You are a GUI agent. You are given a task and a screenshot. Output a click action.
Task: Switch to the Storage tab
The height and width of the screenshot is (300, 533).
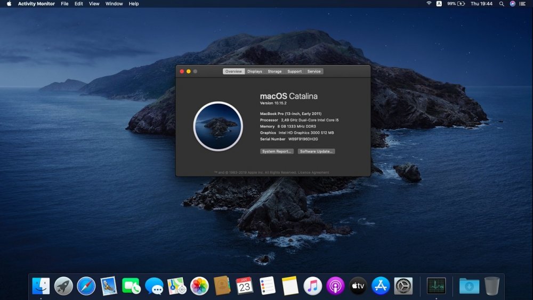click(x=274, y=71)
